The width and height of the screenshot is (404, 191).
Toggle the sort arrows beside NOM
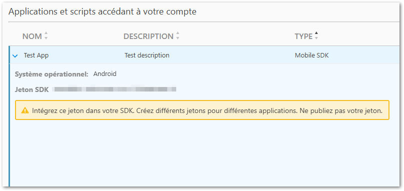pyautogui.click(x=46, y=36)
